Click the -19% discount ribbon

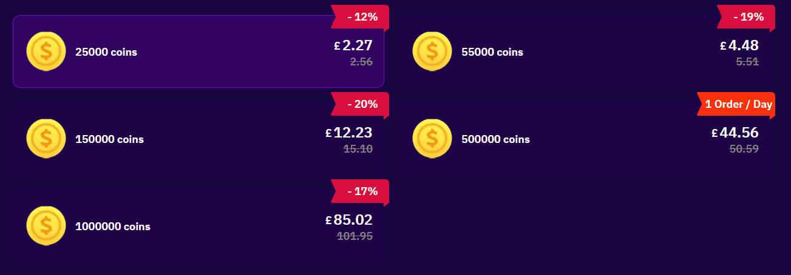tap(746, 17)
